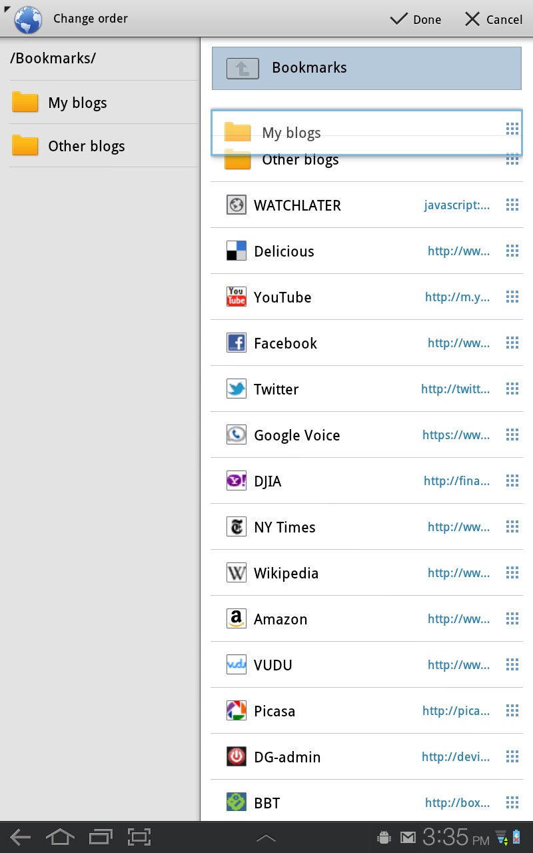Cancel the change order
This screenshot has height=853, width=533.
click(x=494, y=19)
